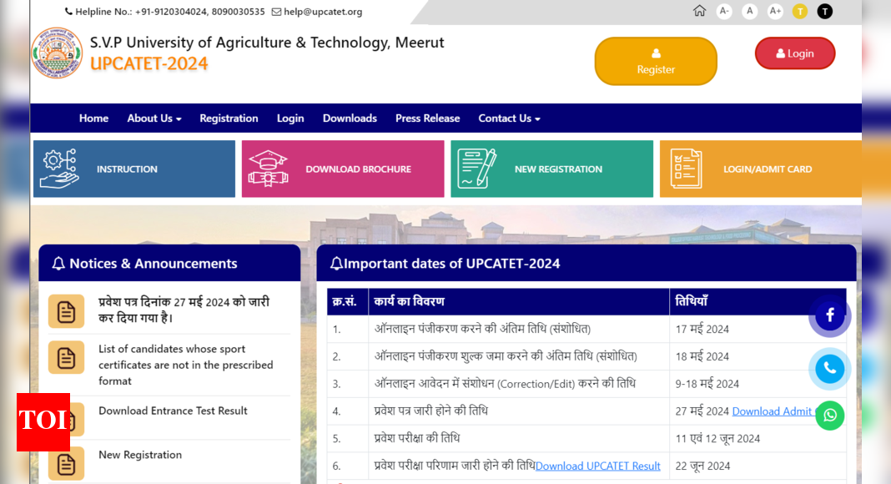Open the Press Release menu item
The image size is (891, 484).
point(427,118)
